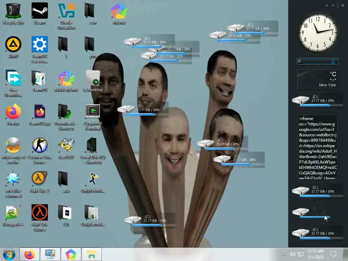This screenshot has height=261, width=348.
Task: Open Oracle VirtualBox shortcut
Action: (66, 16)
